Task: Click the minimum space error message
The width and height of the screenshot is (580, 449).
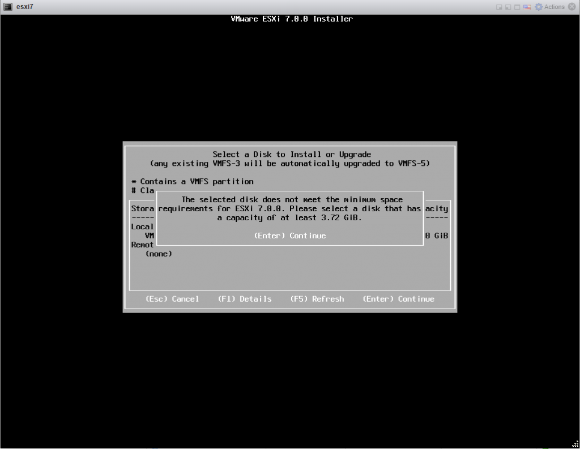Action: click(x=290, y=208)
